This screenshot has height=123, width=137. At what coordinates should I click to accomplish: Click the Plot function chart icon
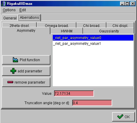15,60
